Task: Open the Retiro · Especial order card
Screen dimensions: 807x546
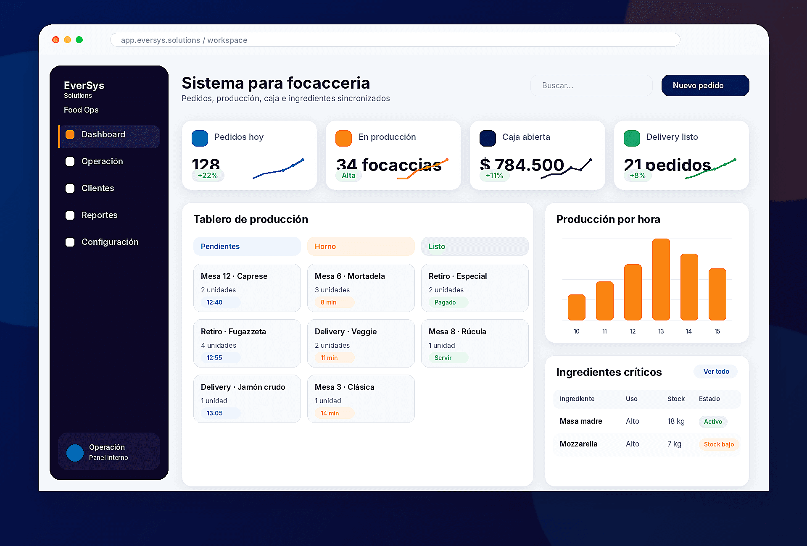Action: [x=475, y=288]
